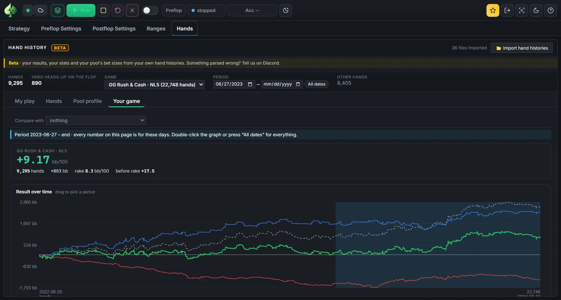Click the green Run button
This screenshot has width=561, height=300.
(81, 10)
